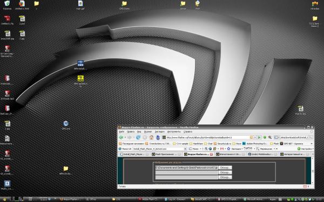Open address bar history dropdown
The height and width of the screenshot is (202, 324).
pyautogui.click(x=255, y=137)
